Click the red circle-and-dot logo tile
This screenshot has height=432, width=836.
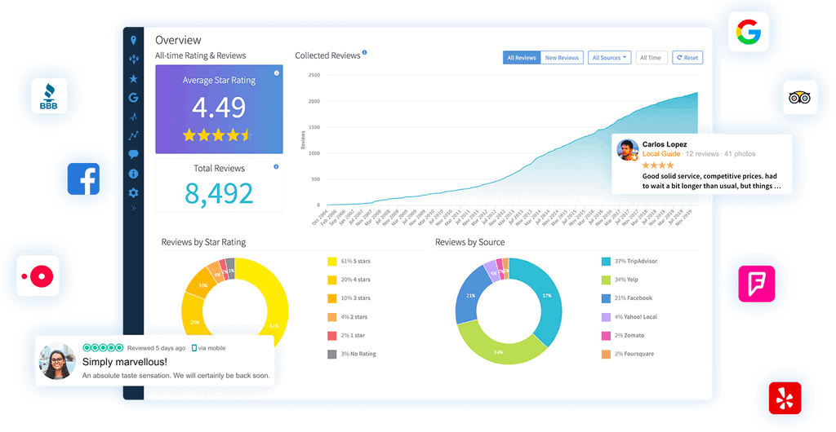coord(38,276)
